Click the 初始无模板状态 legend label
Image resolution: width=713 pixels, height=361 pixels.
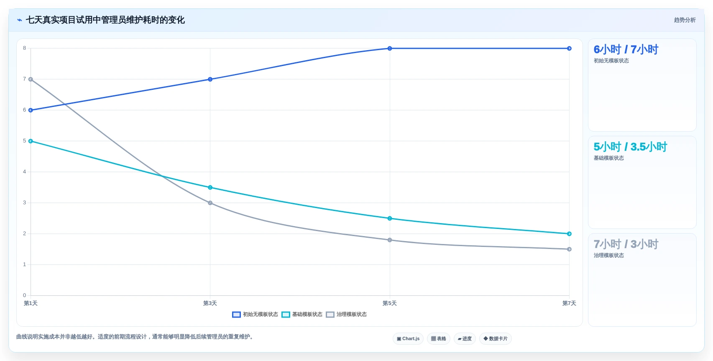click(x=261, y=315)
